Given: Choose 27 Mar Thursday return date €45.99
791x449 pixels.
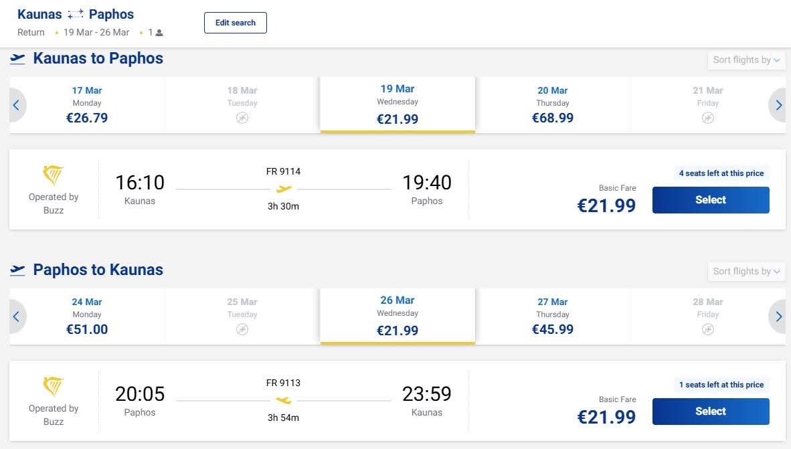Looking at the screenshot, I should pyautogui.click(x=552, y=317).
